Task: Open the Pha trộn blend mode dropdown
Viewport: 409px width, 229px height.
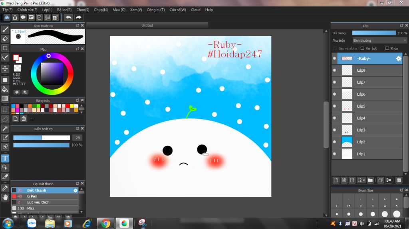Action: click(379, 41)
